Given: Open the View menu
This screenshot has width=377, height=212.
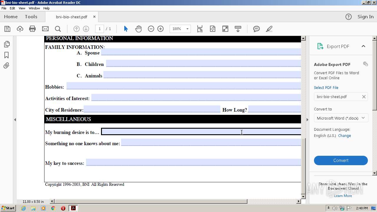Looking at the screenshot, I should [x=22, y=8].
